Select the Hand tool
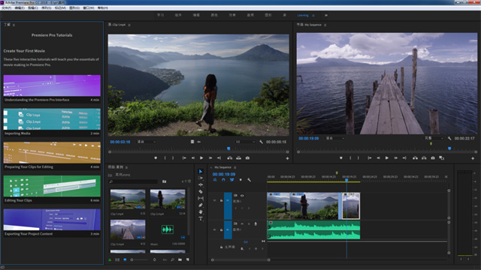Viewport: 481px width, 270px height. (201, 211)
